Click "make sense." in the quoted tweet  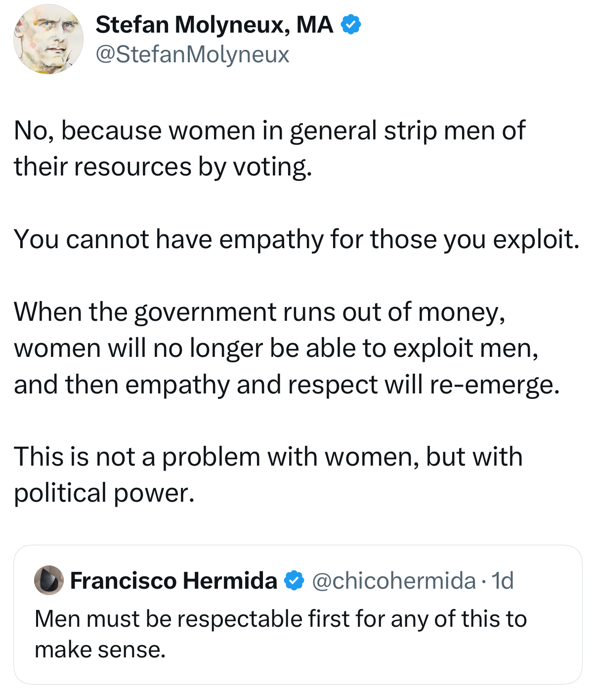(x=100, y=650)
